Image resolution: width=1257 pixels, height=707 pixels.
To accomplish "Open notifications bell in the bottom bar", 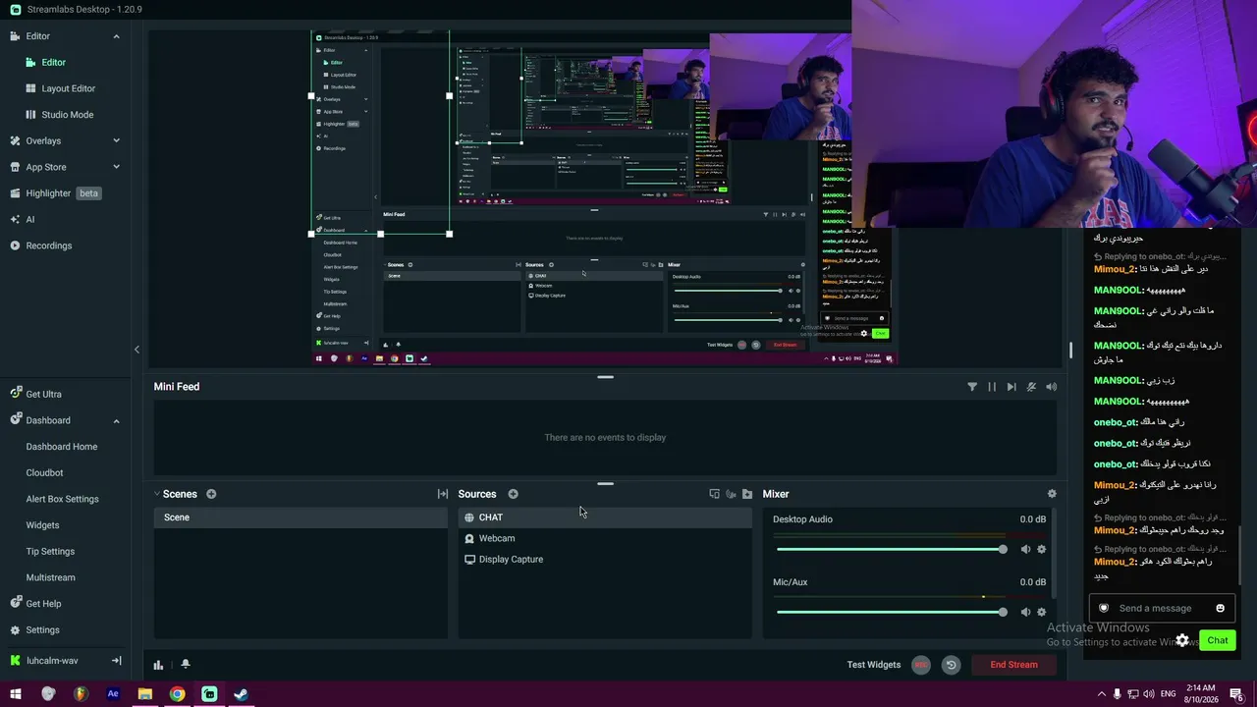I will [185, 665].
